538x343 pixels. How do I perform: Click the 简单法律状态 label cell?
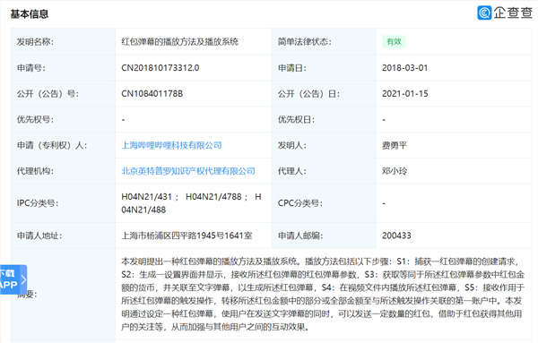tap(324, 42)
